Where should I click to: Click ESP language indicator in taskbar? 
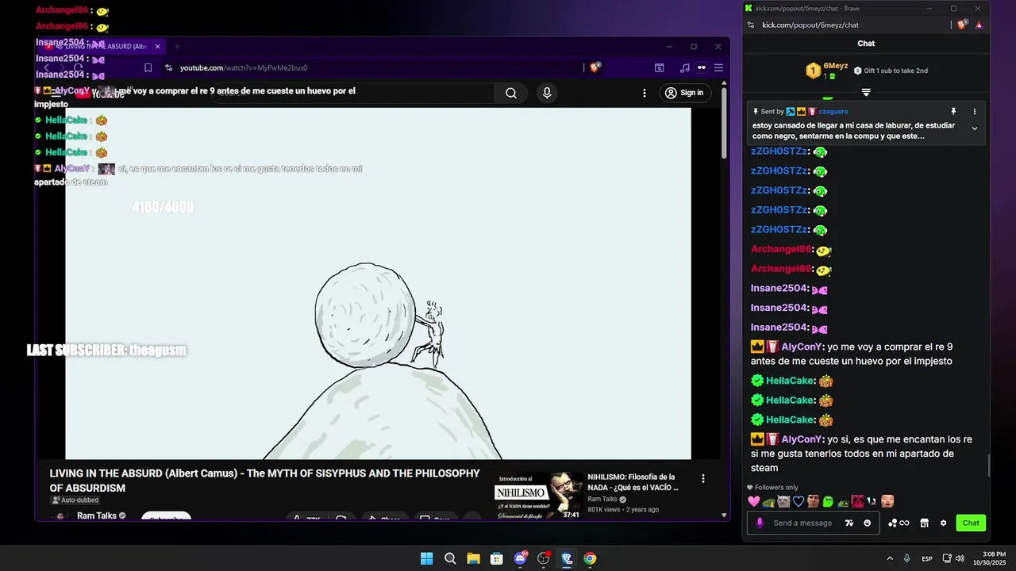pyautogui.click(x=927, y=558)
